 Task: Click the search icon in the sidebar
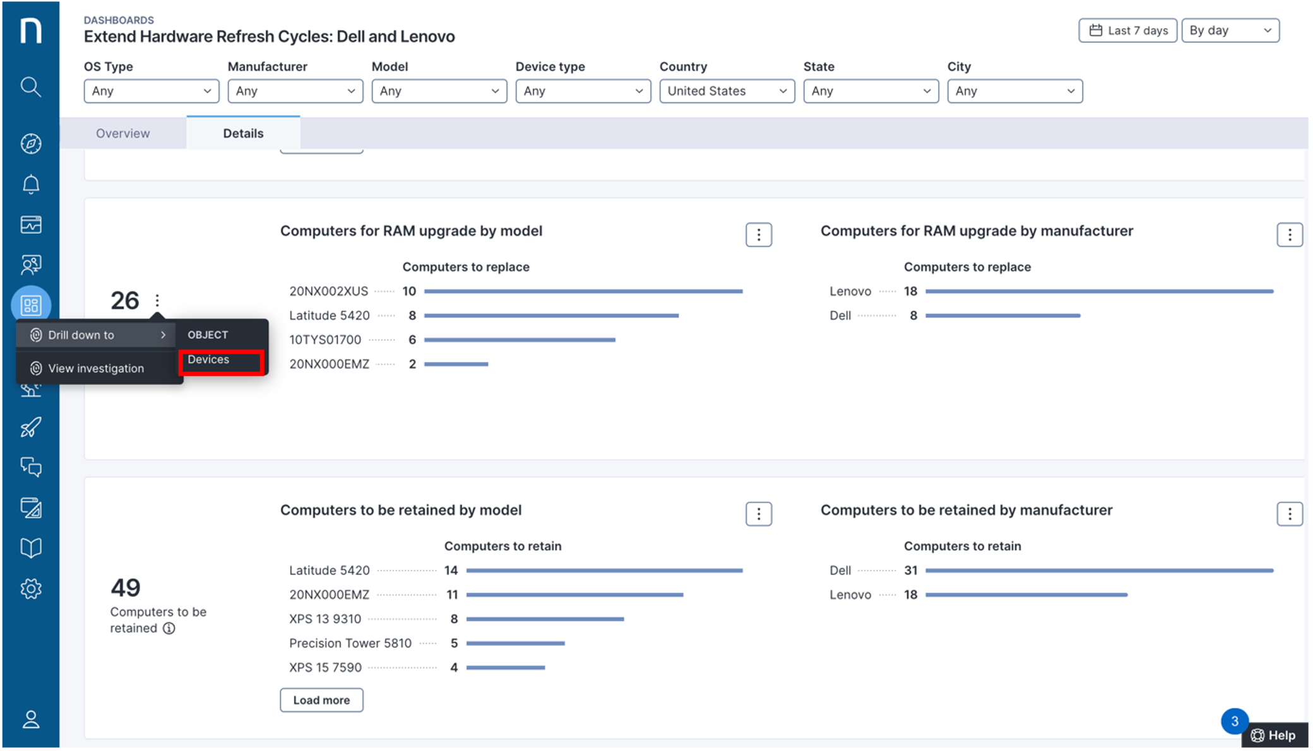30,86
